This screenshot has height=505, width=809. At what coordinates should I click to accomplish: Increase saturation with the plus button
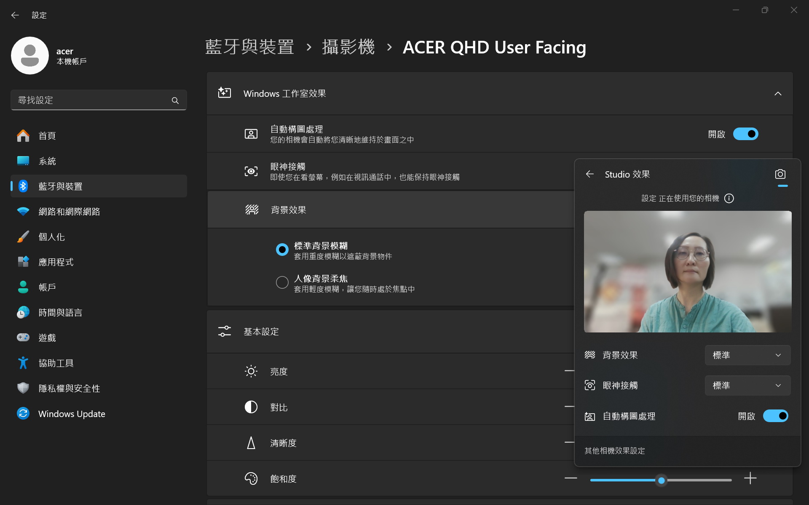[x=750, y=478]
